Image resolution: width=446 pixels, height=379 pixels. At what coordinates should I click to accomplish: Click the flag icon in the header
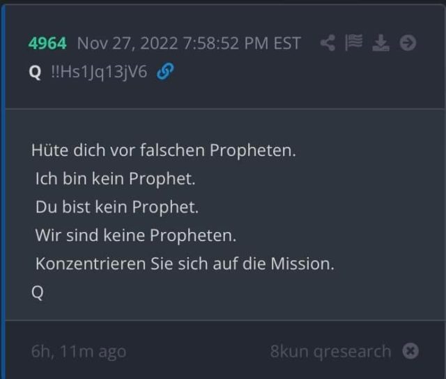click(353, 42)
